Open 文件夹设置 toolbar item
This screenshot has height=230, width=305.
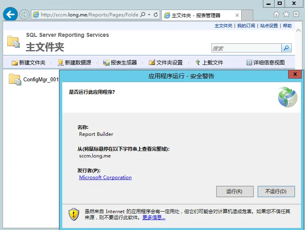(x=166, y=63)
